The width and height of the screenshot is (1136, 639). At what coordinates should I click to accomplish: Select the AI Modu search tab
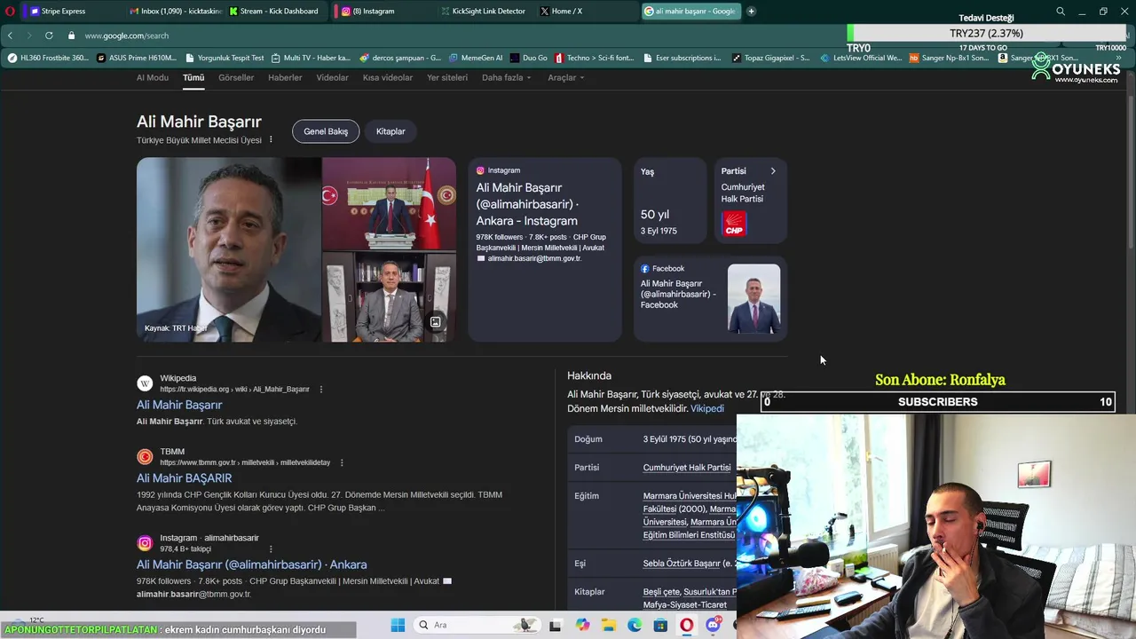click(152, 77)
